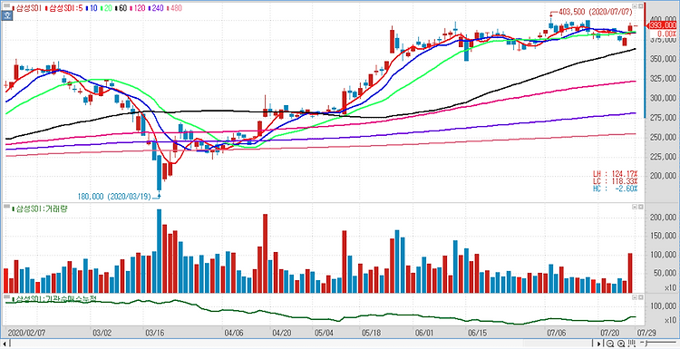Viewport: 680px width, 349px height.
Task: Click the scroll right arrow button
Action: pos(598,344)
